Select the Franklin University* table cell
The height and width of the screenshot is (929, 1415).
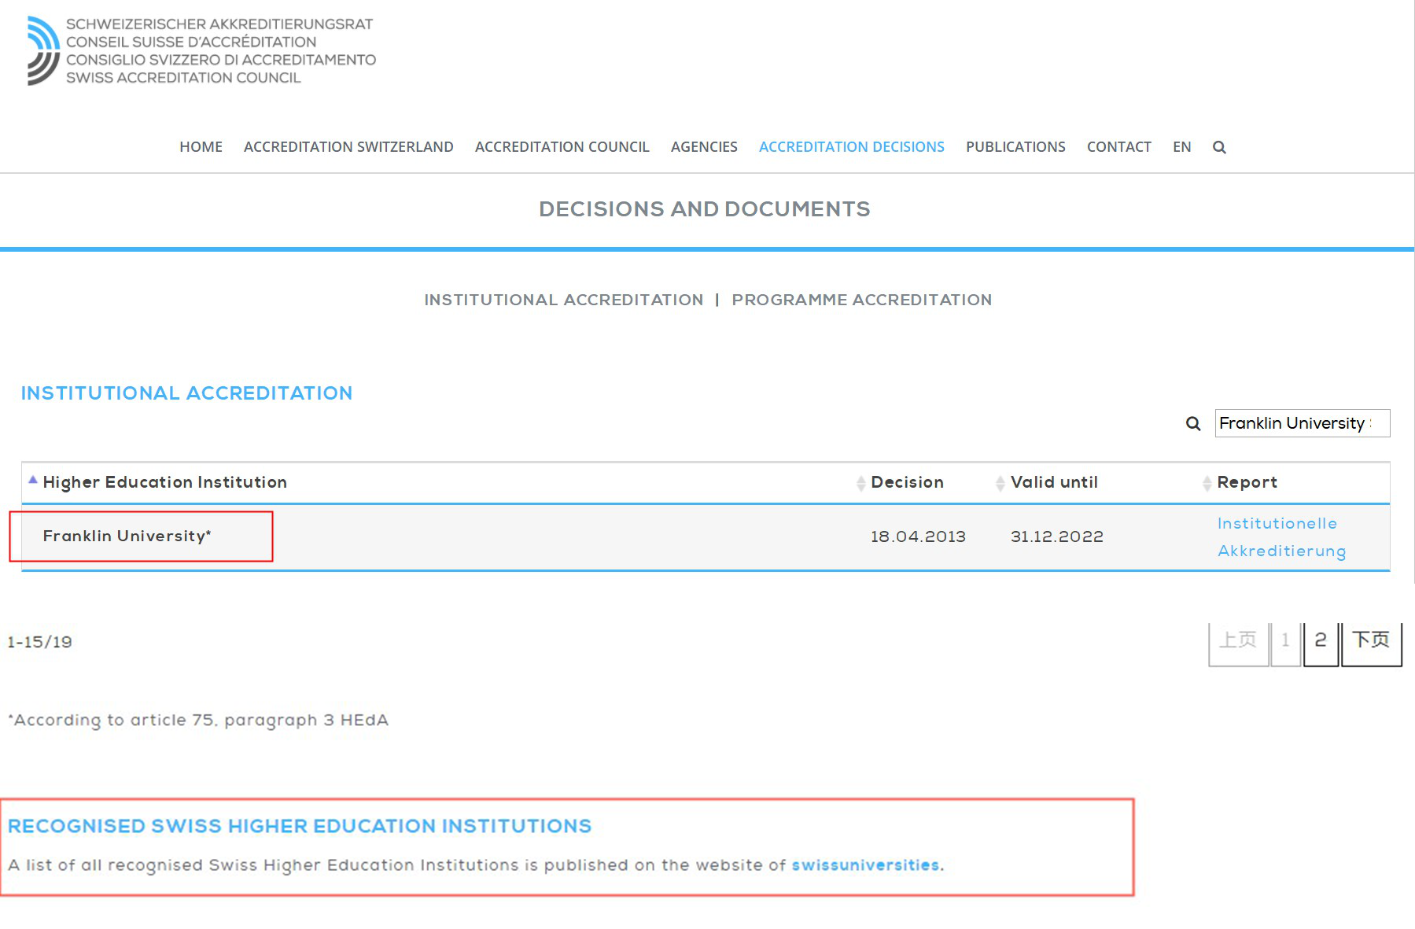pos(127,536)
